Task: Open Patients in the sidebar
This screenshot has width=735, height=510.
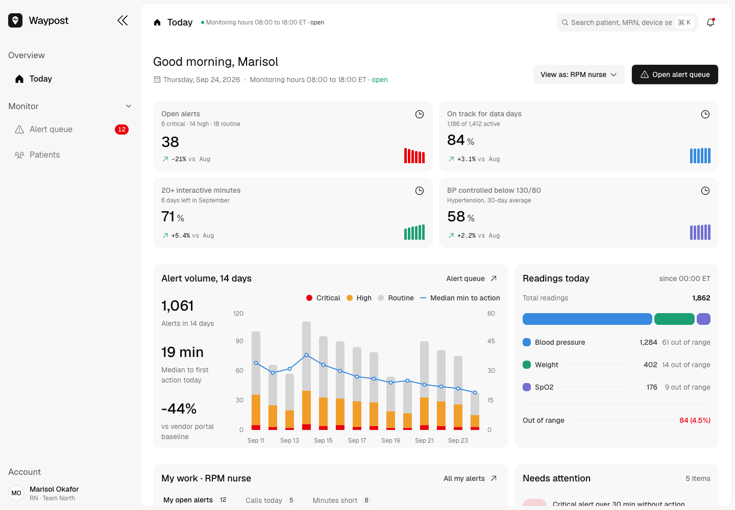Action: point(70,155)
